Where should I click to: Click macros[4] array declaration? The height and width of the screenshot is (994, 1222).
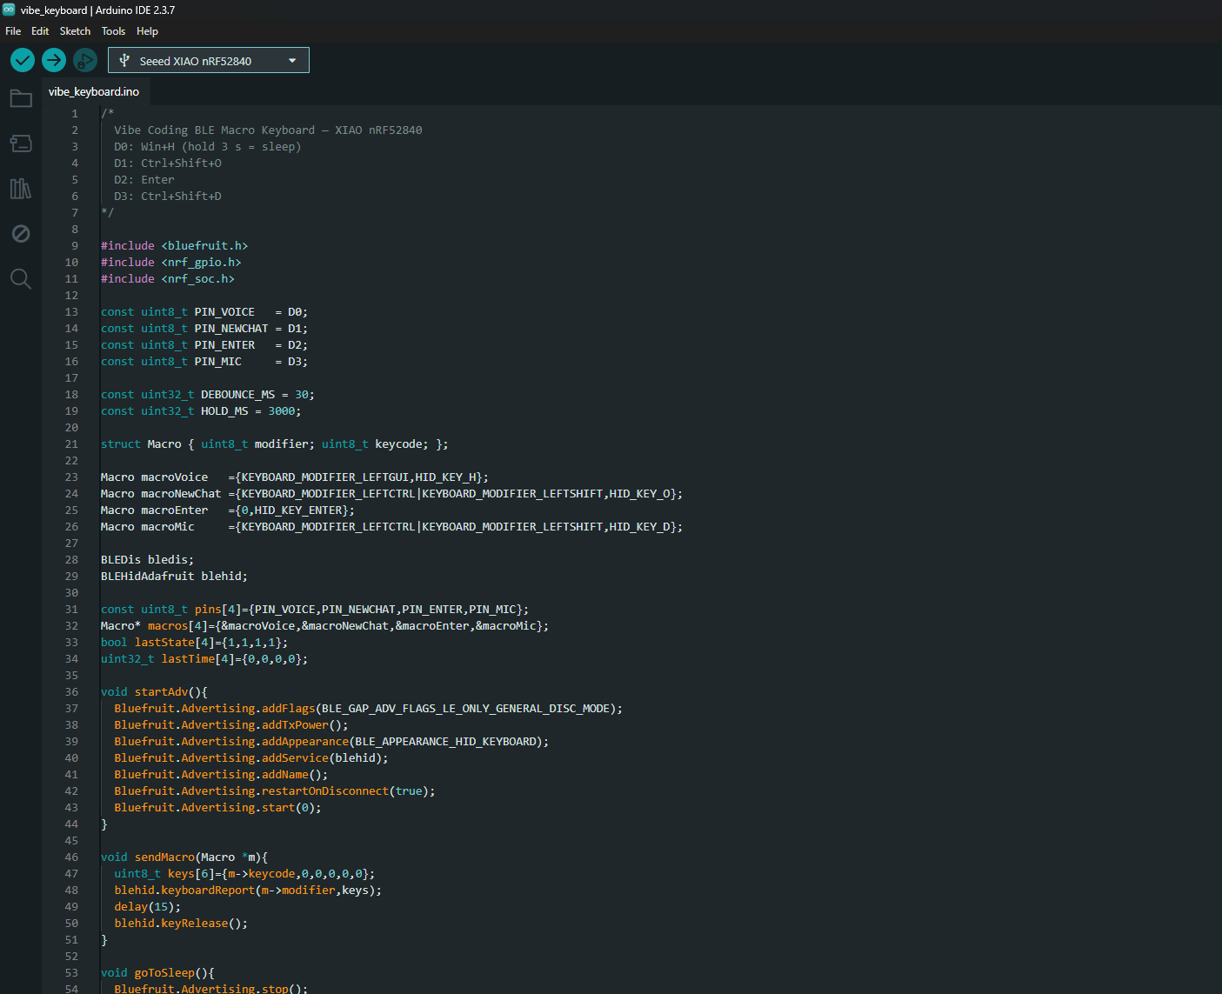tap(324, 626)
